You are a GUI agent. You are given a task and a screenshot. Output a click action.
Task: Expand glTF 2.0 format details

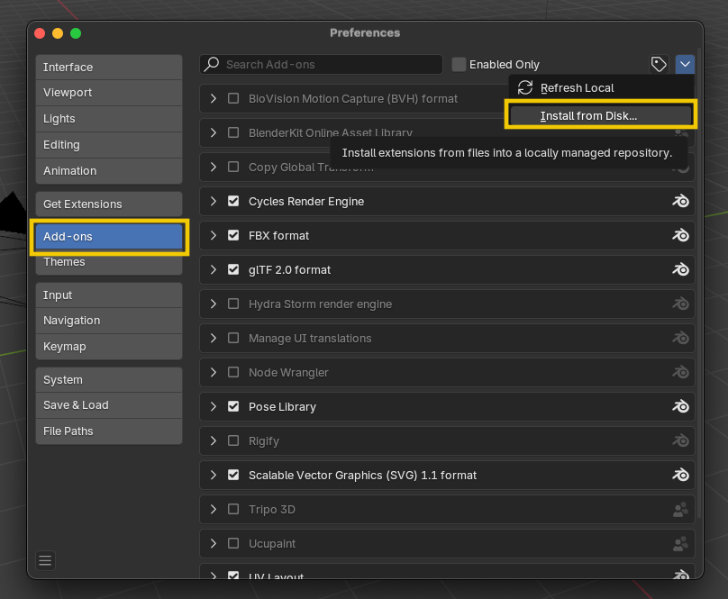point(214,270)
